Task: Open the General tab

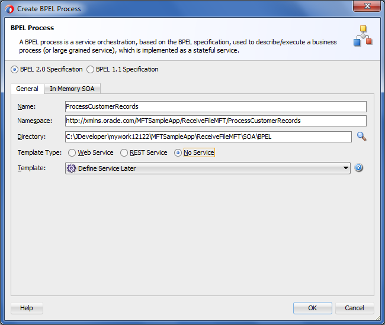Action: pos(27,89)
